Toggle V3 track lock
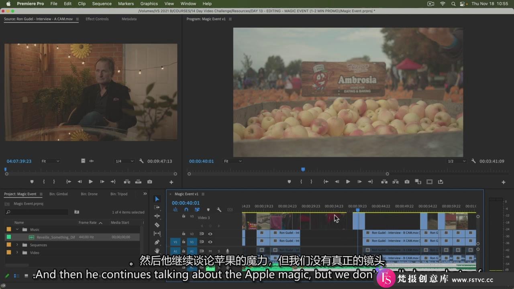514x289 pixels. (x=184, y=216)
